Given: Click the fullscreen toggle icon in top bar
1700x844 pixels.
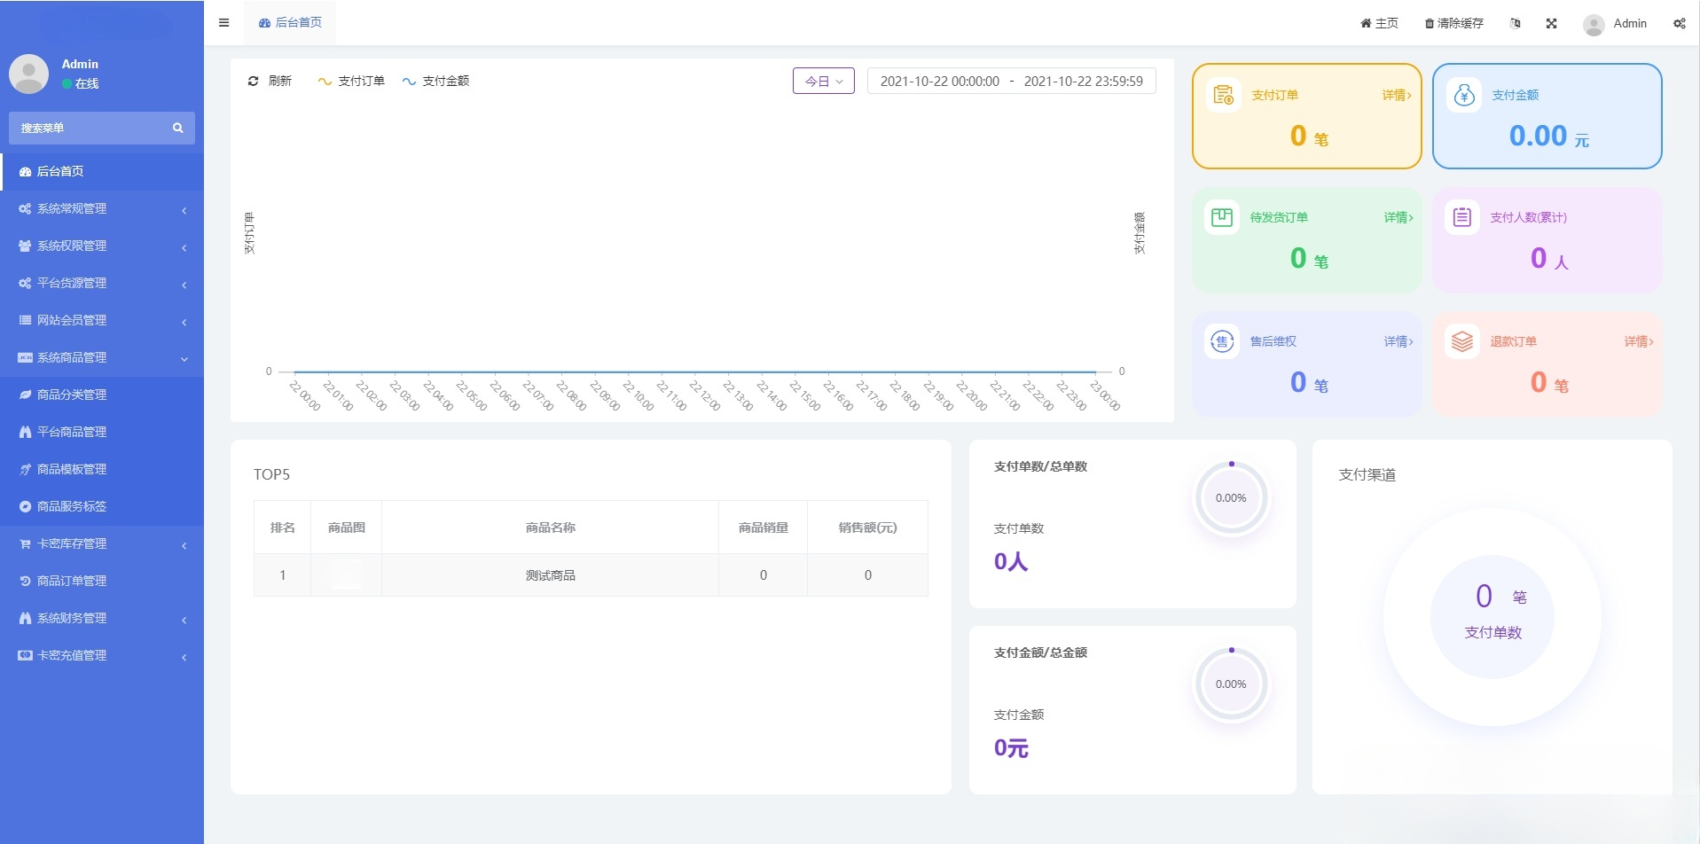Looking at the screenshot, I should coord(1551,23).
